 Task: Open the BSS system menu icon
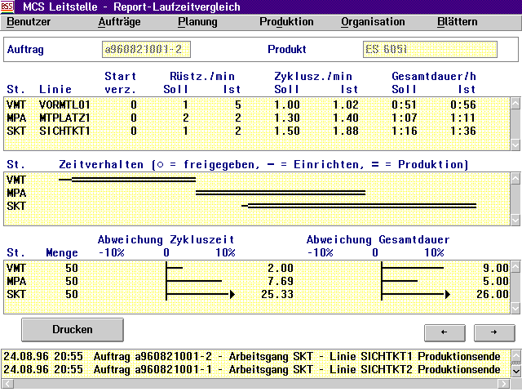tap(9, 7)
